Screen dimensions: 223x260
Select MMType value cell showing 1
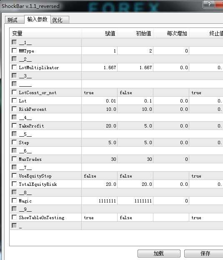(100, 51)
